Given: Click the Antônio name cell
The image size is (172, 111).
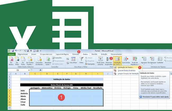Looking at the screenshot, I should click(25, 94).
